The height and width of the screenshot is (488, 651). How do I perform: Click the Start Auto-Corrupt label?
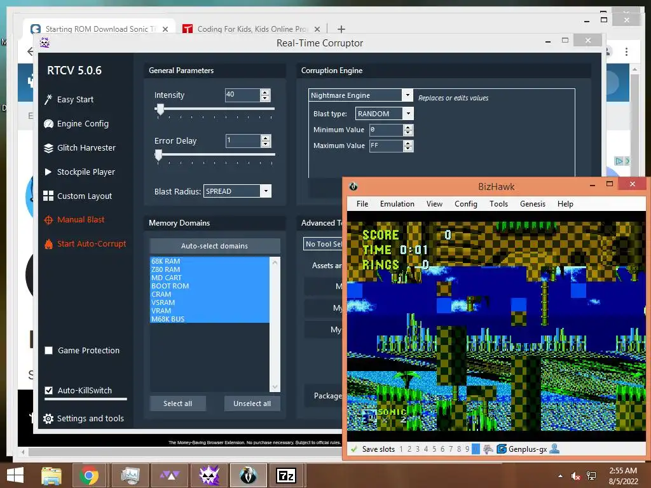pyautogui.click(x=92, y=243)
